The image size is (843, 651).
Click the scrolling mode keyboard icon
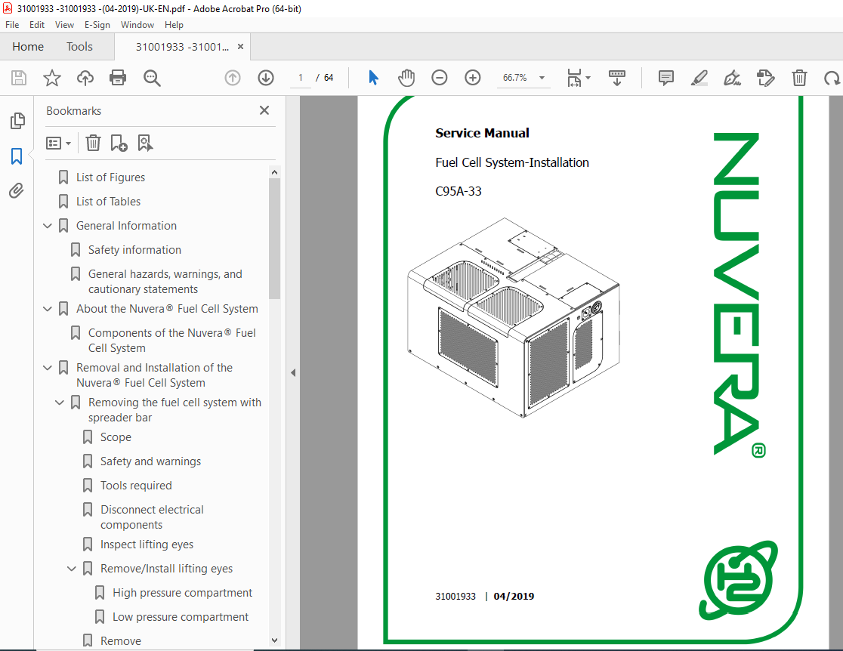pos(616,78)
